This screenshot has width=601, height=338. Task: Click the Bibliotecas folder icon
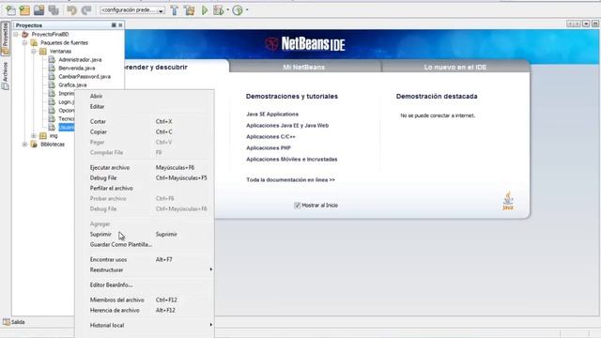34,144
